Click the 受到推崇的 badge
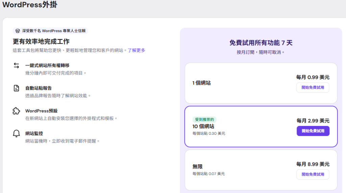The height and width of the screenshot is (193, 346). coord(204,120)
